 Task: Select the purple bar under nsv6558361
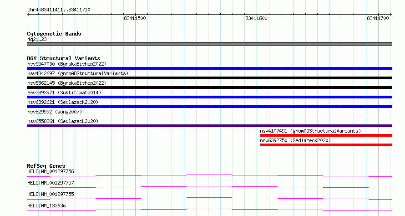point(209,126)
